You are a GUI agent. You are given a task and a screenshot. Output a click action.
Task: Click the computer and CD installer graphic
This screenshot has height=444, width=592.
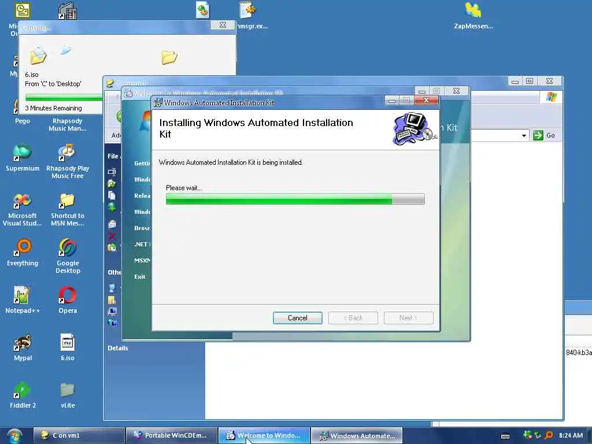(x=414, y=129)
